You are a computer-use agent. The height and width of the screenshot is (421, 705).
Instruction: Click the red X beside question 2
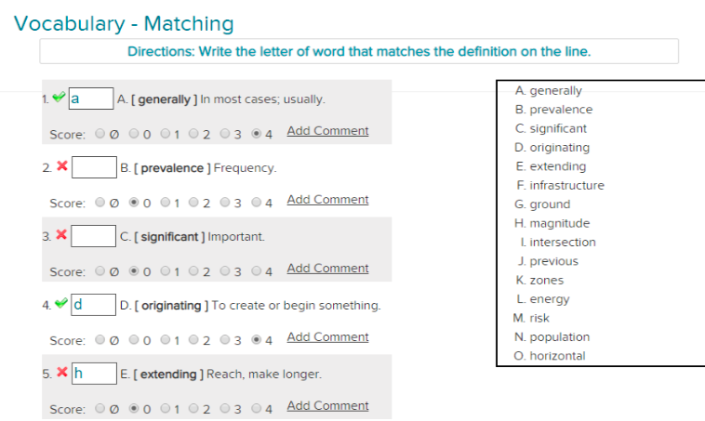61,166
